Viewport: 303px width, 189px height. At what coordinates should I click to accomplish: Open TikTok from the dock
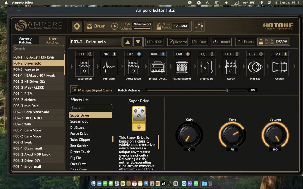click(x=164, y=184)
